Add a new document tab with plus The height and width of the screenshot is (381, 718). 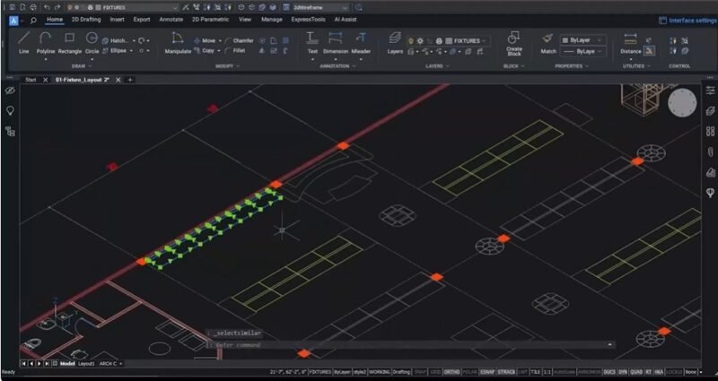(130, 80)
